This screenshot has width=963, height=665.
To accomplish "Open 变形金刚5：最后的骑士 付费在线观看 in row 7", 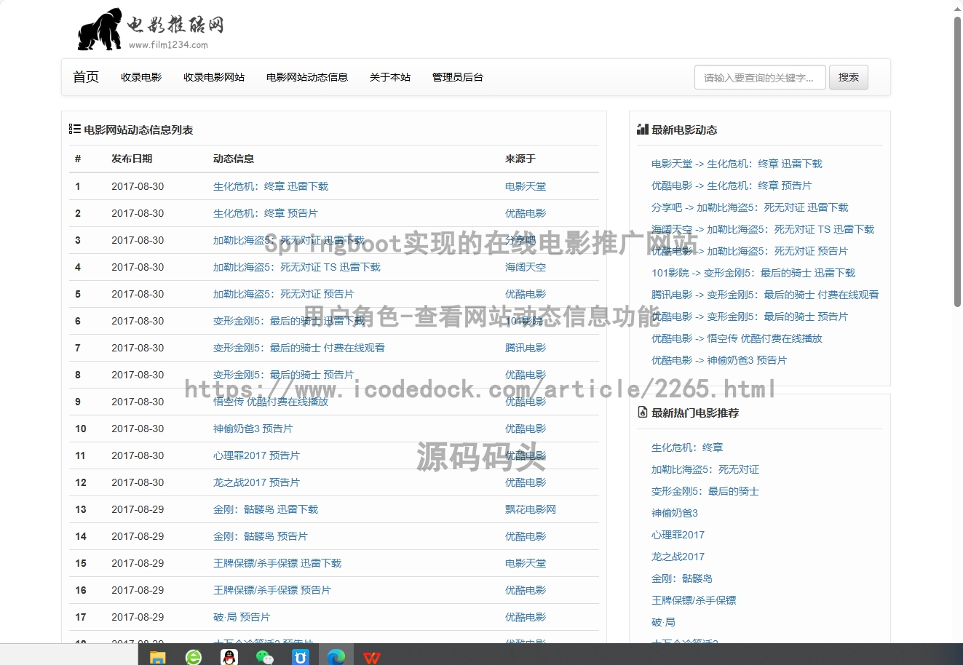I will point(299,348).
